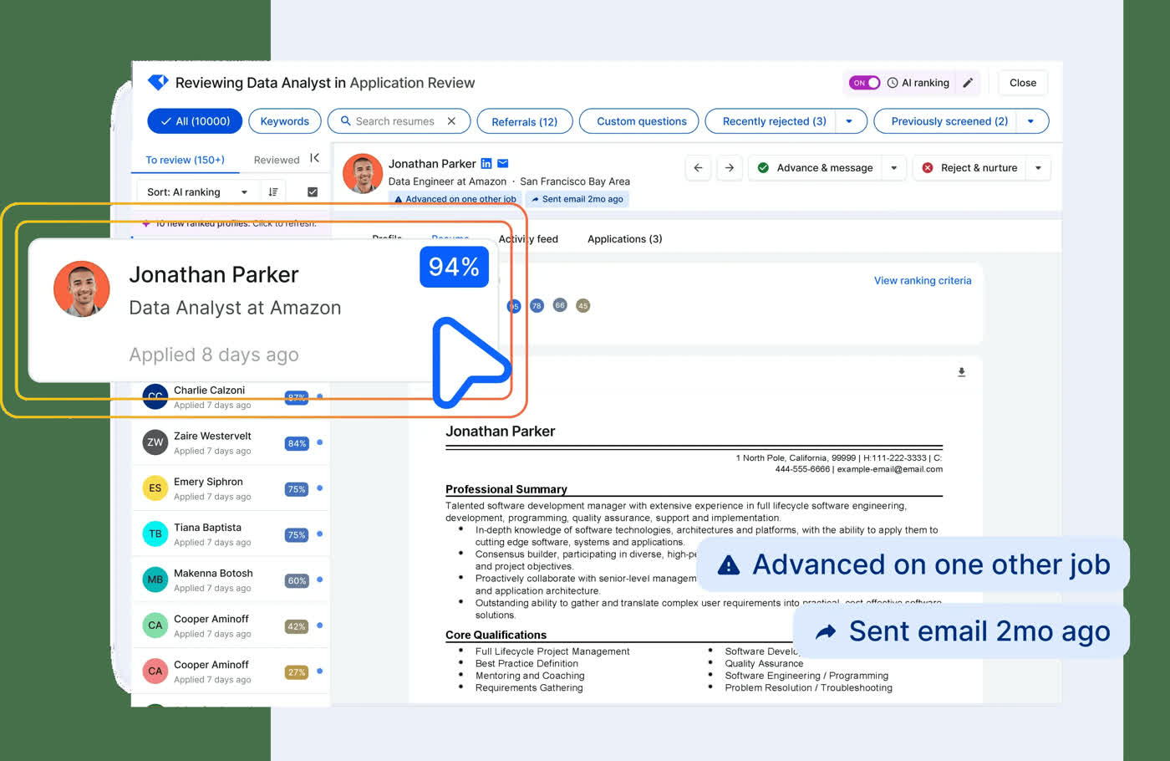Go to previous candidate with left arrow
This screenshot has height=761, width=1170.
point(698,168)
